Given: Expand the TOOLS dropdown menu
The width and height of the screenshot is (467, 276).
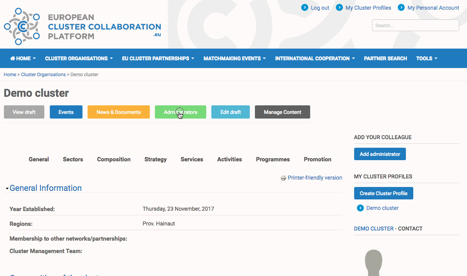Looking at the screenshot, I should (x=427, y=58).
